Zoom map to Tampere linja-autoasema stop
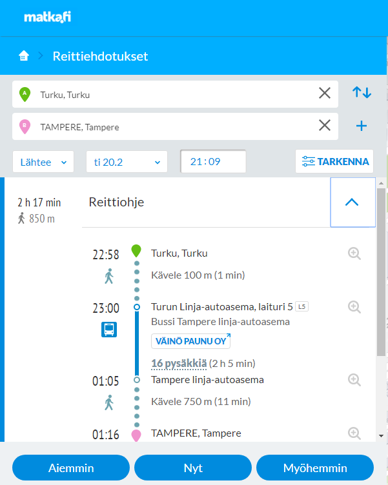 coord(354,380)
